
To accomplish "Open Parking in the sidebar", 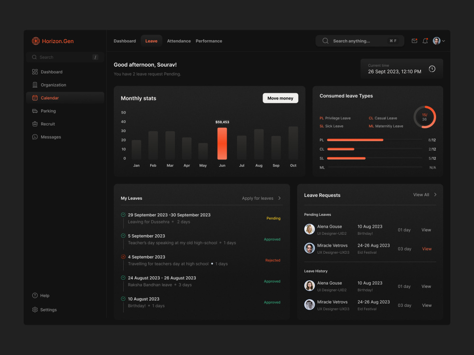I will pyautogui.click(x=65, y=111).
